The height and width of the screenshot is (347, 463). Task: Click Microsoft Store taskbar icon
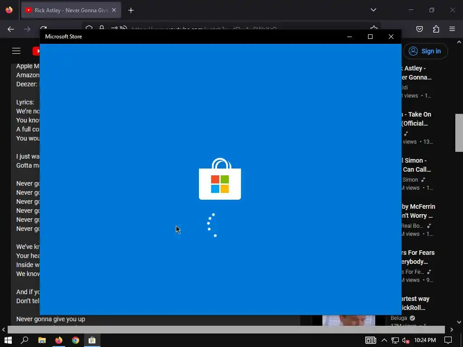tap(92, 340)
